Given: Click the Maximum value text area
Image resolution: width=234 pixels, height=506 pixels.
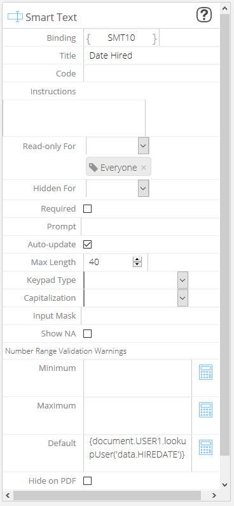Looking at the screenshot, I should coord(137,416).
